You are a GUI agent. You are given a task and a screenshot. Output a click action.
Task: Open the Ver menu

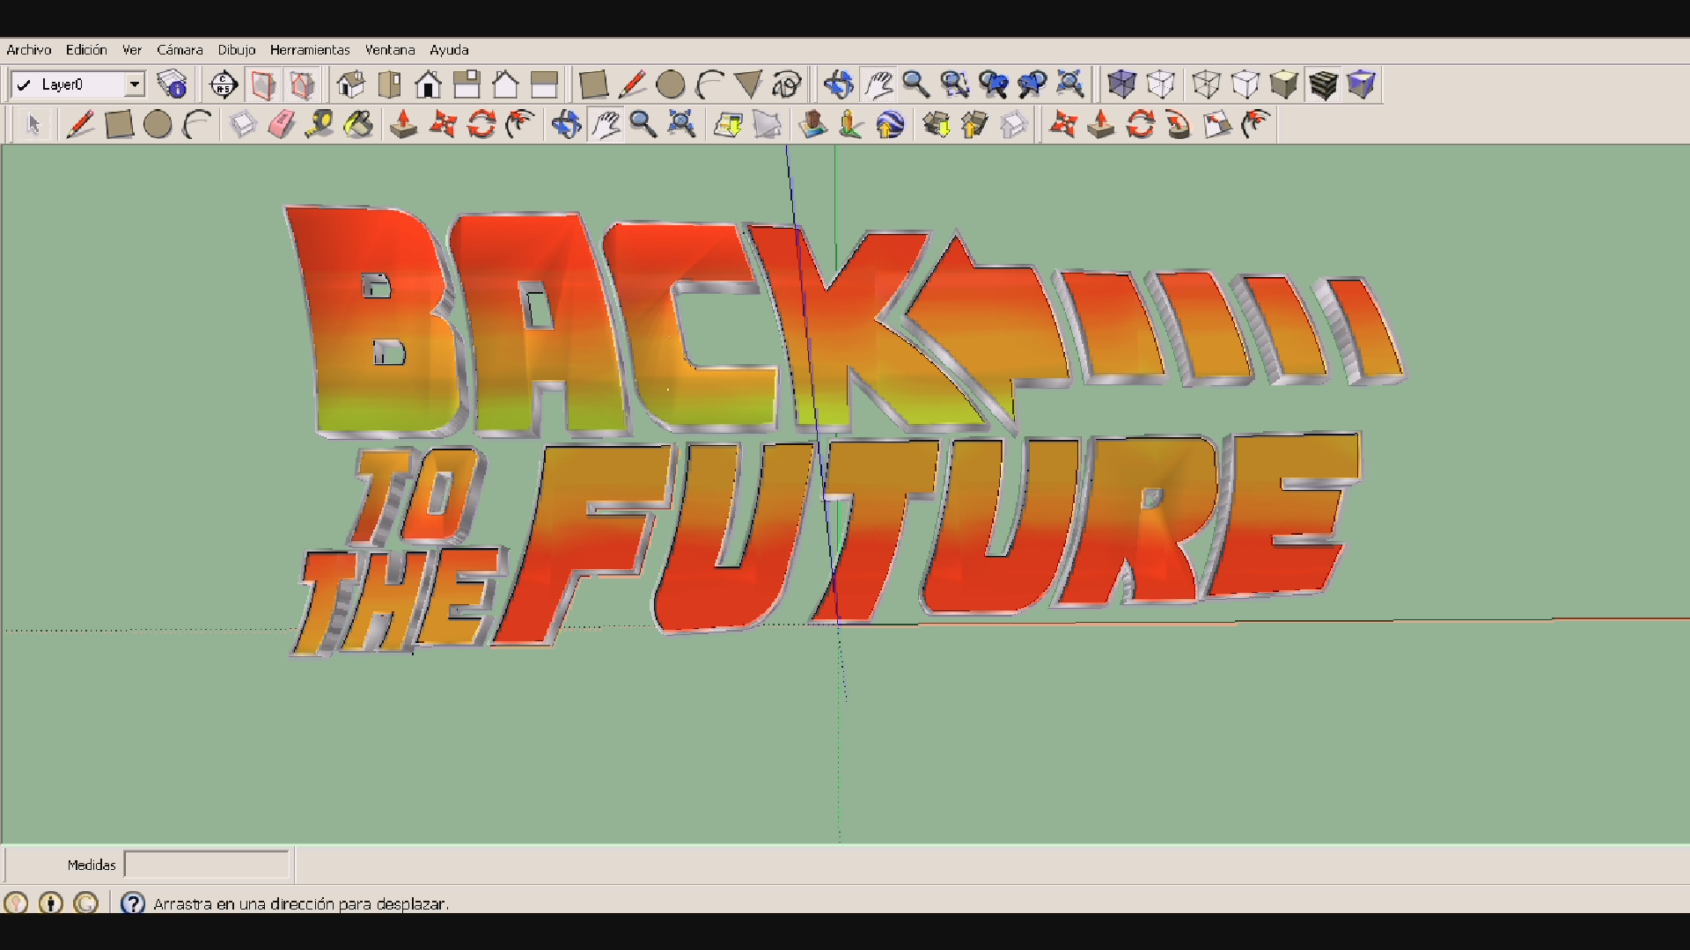(x=132, y=50)
